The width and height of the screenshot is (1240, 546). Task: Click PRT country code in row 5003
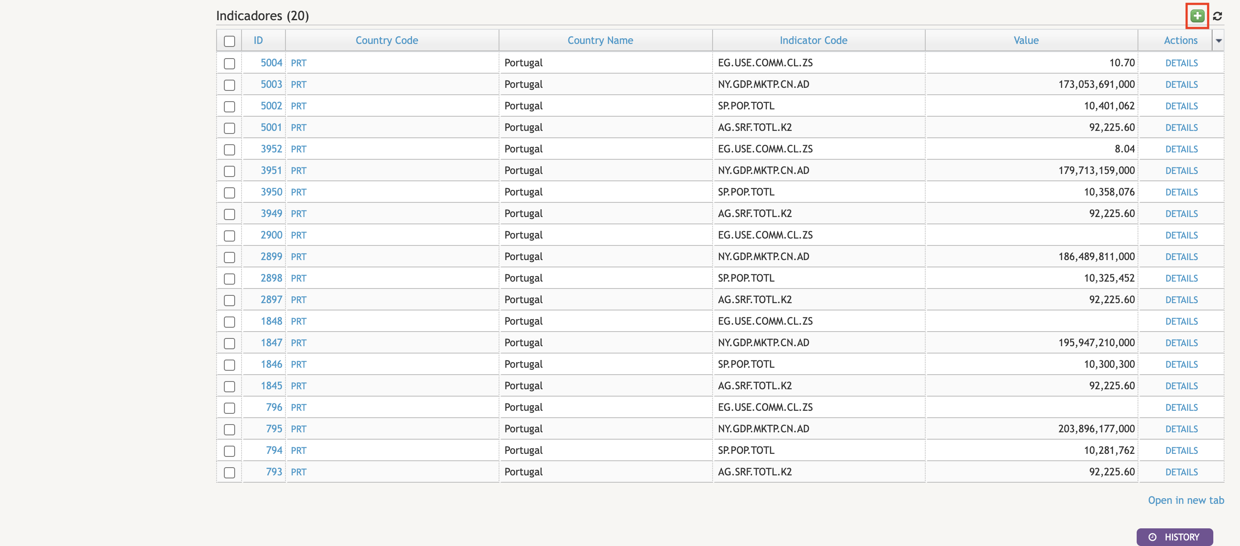click(x=298, y=85)
